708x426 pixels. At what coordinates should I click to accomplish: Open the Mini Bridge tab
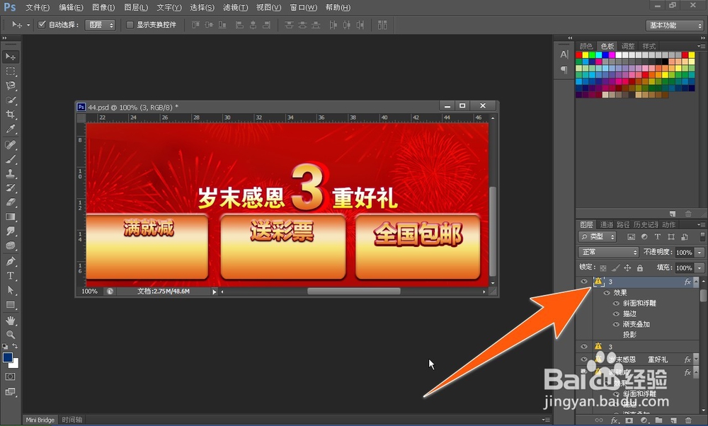40,420
